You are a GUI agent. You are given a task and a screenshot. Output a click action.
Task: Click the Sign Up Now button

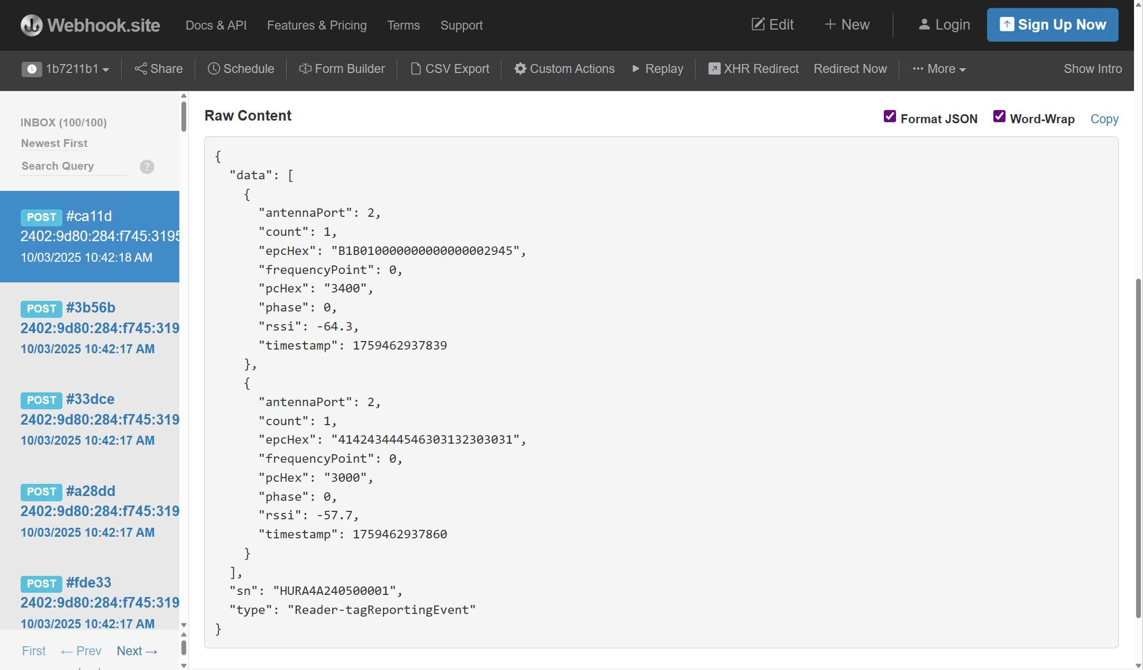[x=1052, y=25]
